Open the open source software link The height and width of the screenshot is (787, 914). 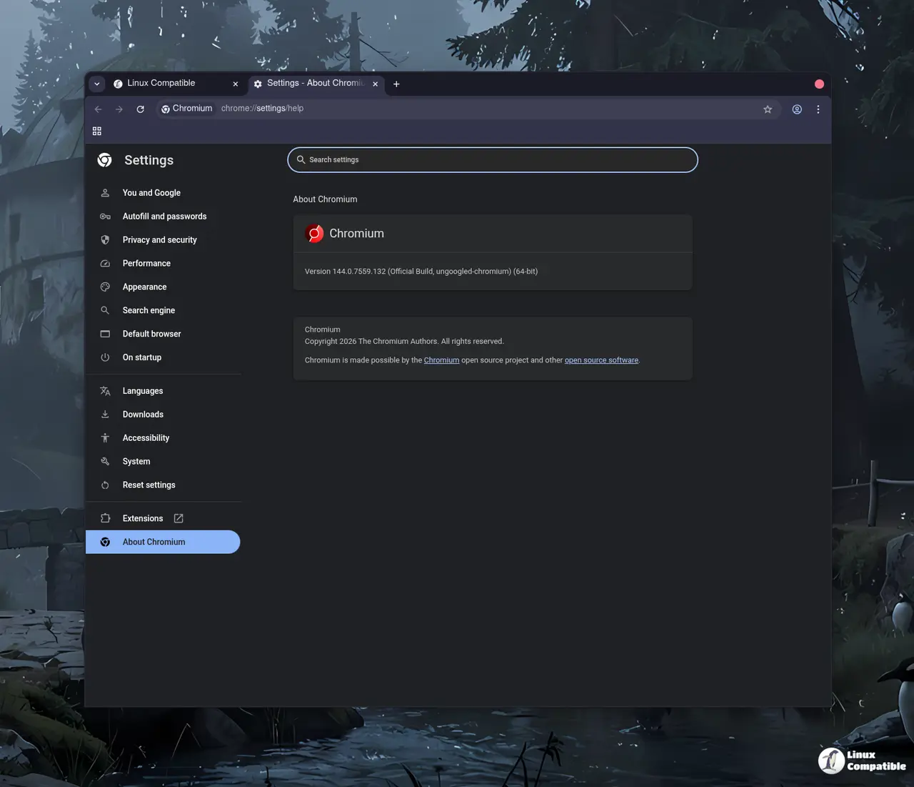click(x=601, y=360)
